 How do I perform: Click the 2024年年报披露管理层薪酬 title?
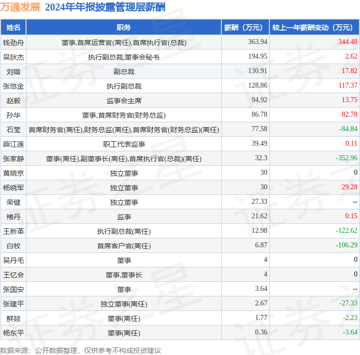click(x=105, y=7)
